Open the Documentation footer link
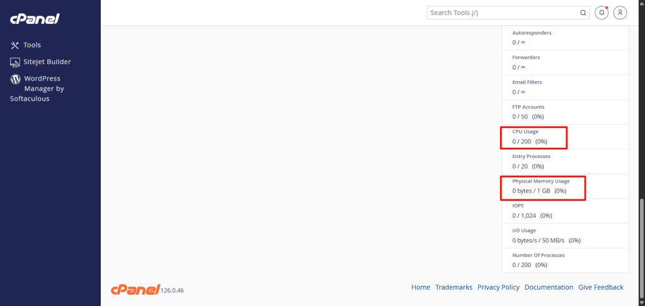 pos(549,287)
